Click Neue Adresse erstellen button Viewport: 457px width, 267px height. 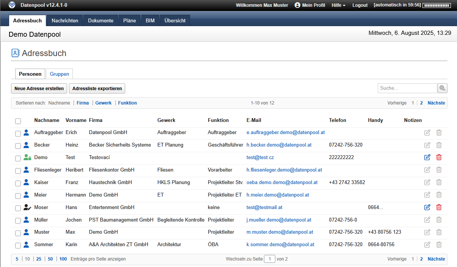[39, 88]
